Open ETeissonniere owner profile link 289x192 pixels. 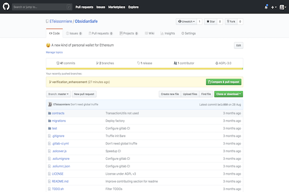[61, 21]
